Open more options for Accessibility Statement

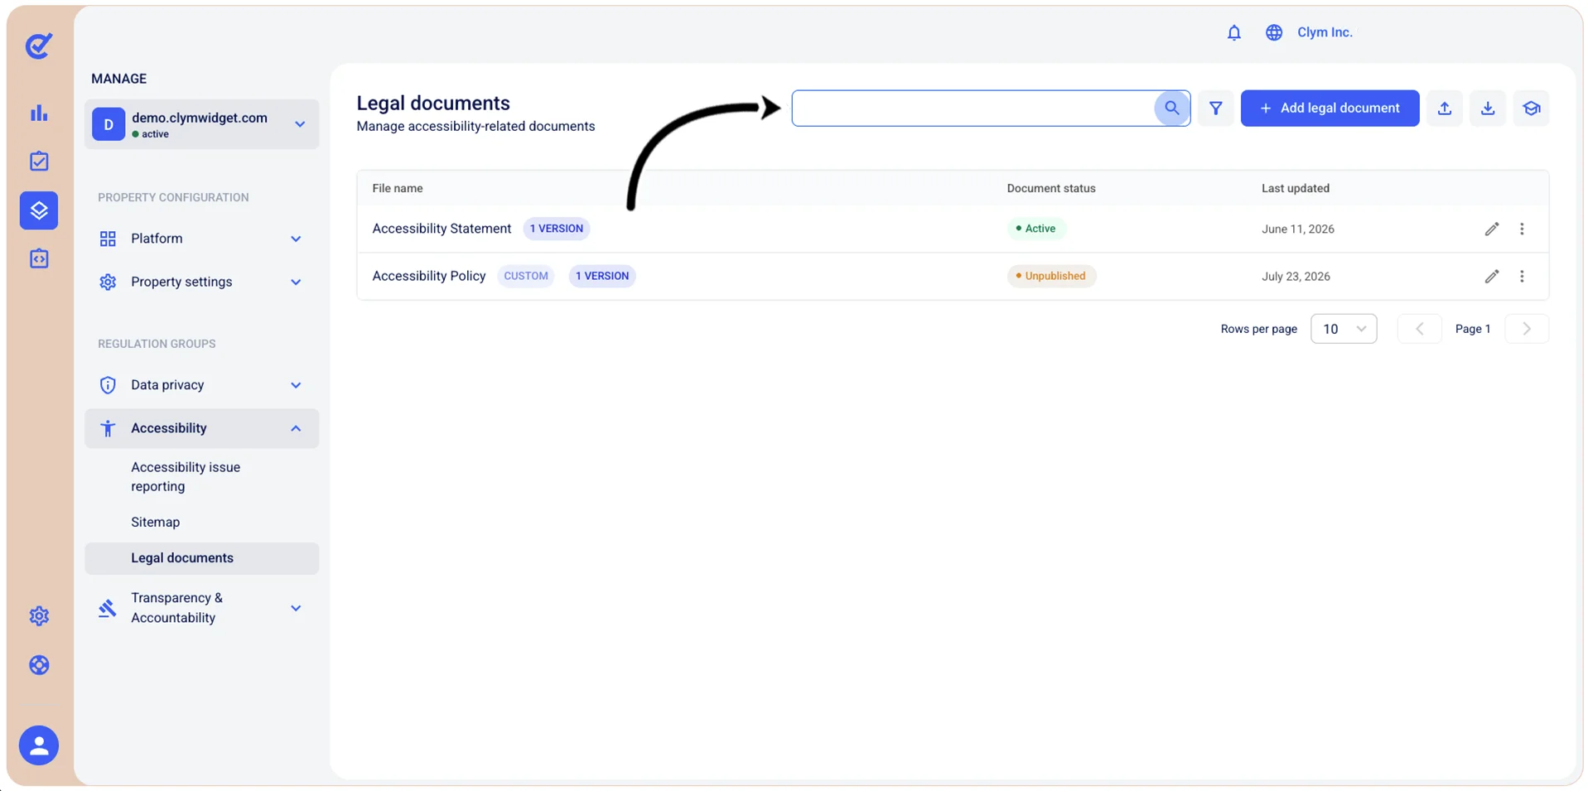coord(1522,229)
